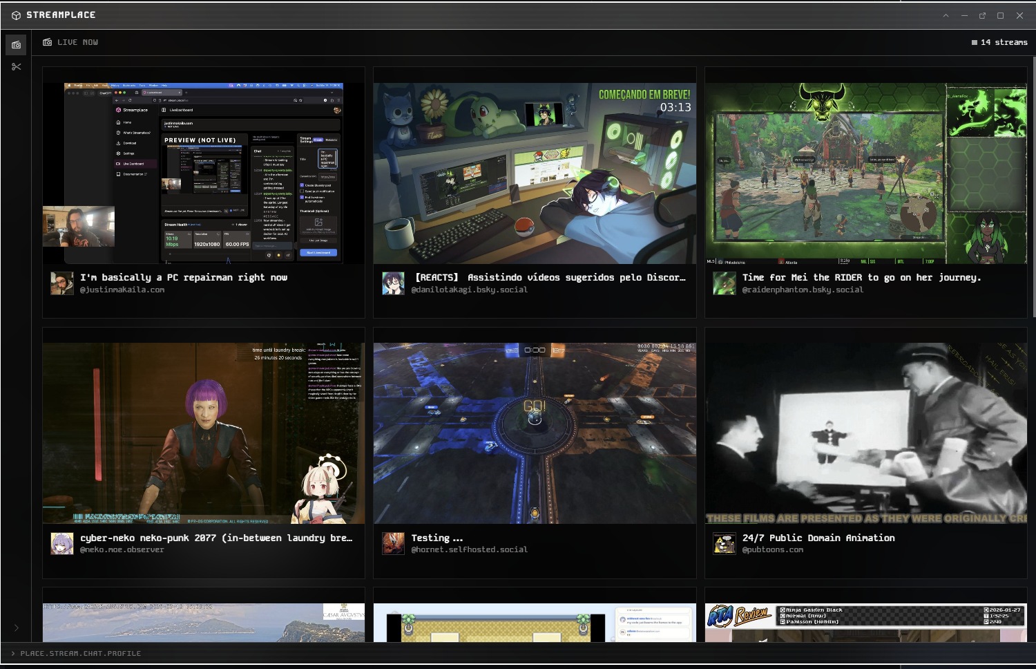
Task: Click the pop-out window icon in title bar
Action: click(x=982, y=15)
